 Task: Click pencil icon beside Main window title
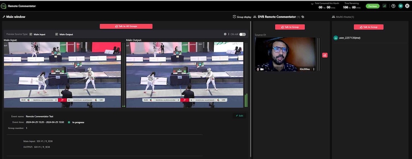[x=4, y=17]
